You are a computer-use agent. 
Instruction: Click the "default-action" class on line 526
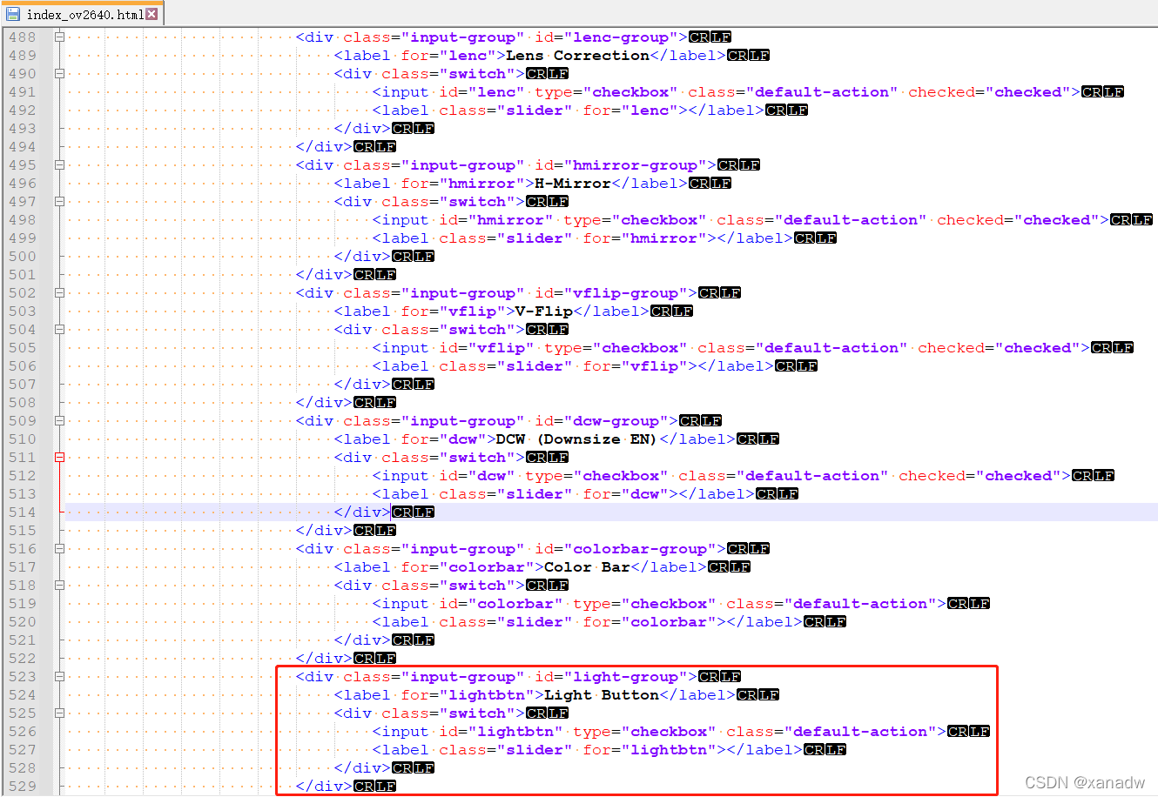tap(860, 732)
